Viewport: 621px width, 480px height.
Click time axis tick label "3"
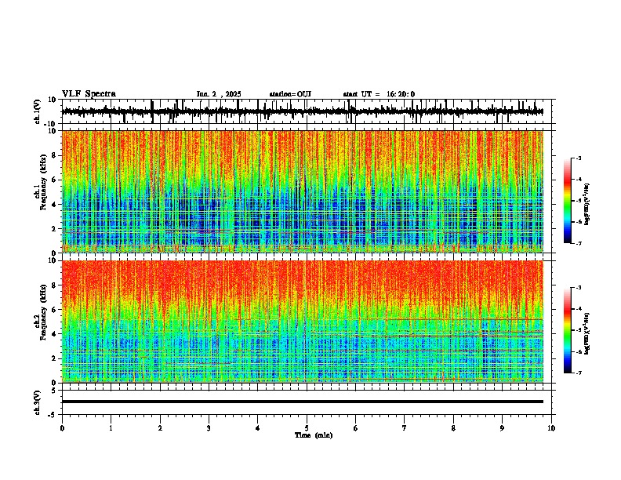tap(209, 428)
